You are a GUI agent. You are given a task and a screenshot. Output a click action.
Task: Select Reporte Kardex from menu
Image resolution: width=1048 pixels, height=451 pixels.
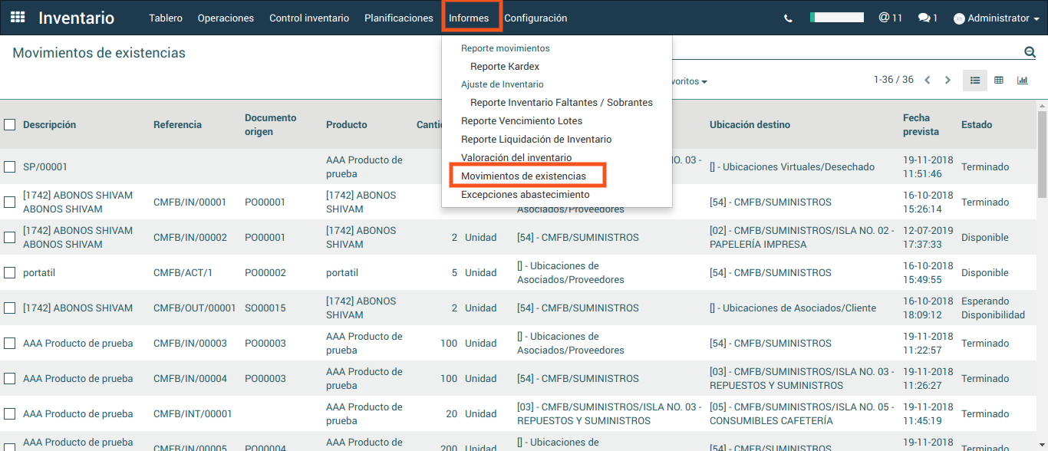pos(505,67)
